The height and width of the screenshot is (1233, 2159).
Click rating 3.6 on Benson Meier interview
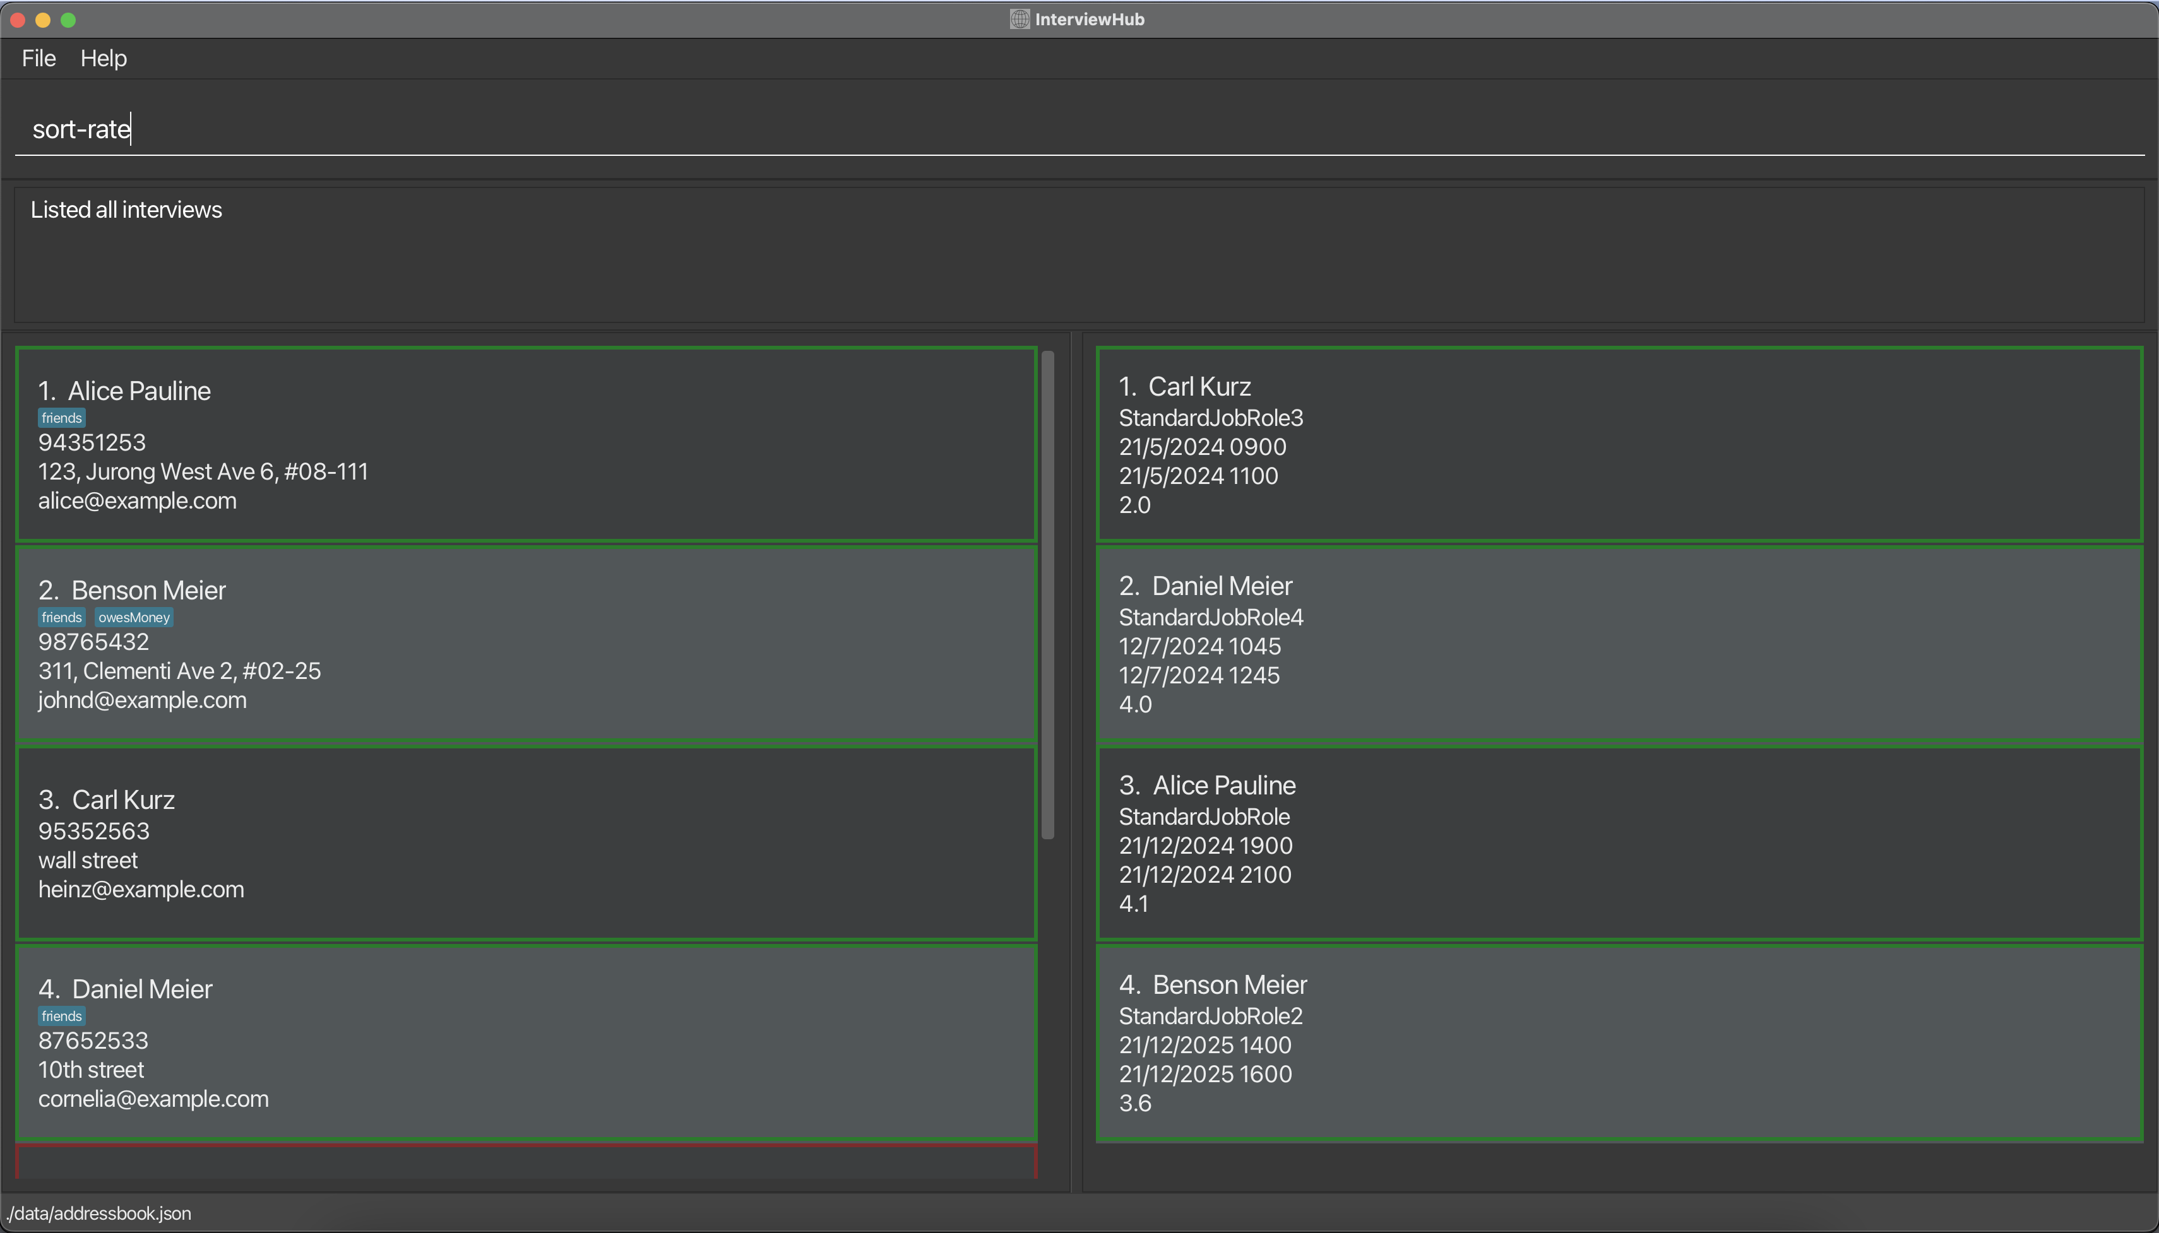coord(1135,1104)
